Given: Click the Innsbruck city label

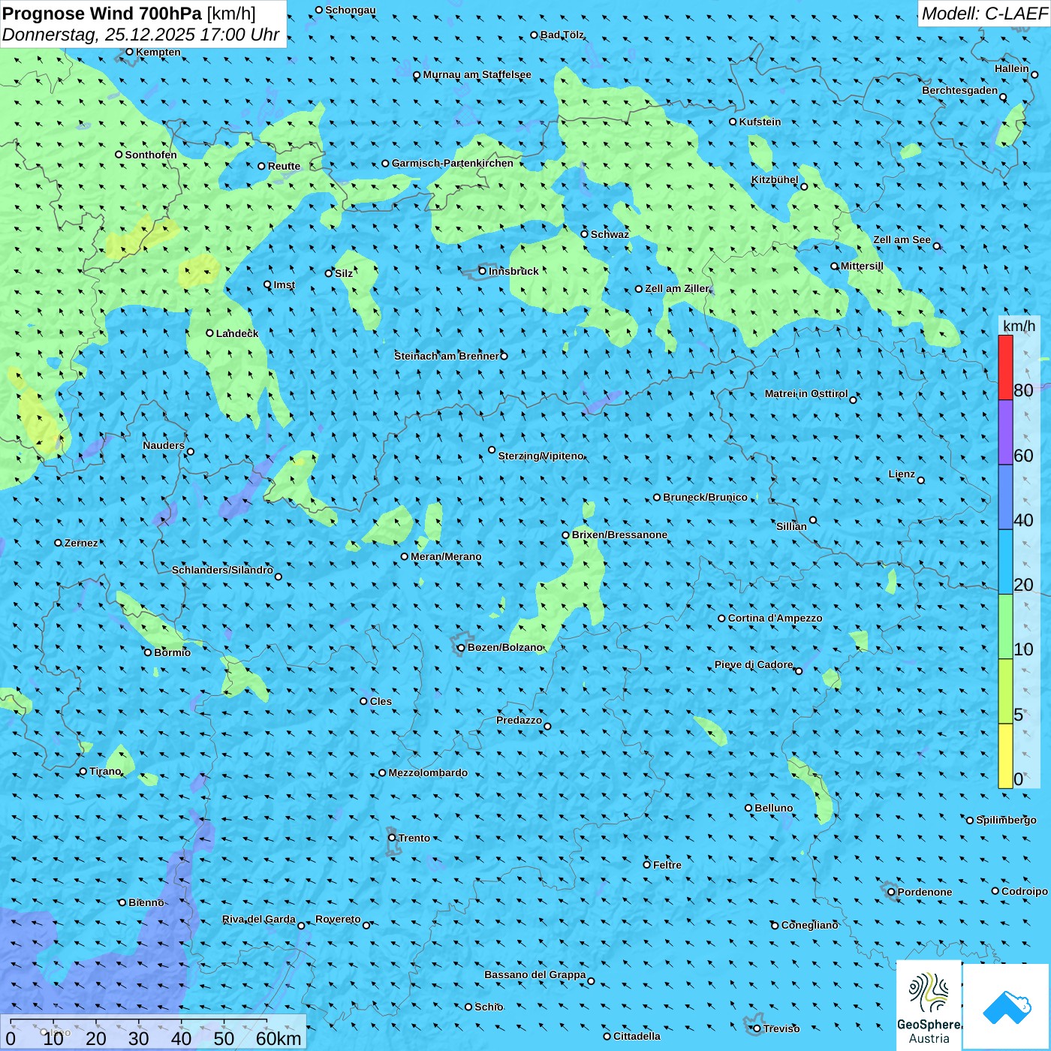Looking at the screenshot, I should (513, 271).
